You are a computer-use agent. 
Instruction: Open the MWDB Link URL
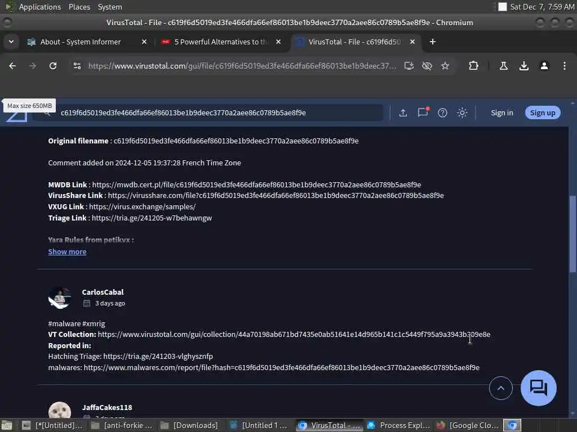tap(256, 184)
